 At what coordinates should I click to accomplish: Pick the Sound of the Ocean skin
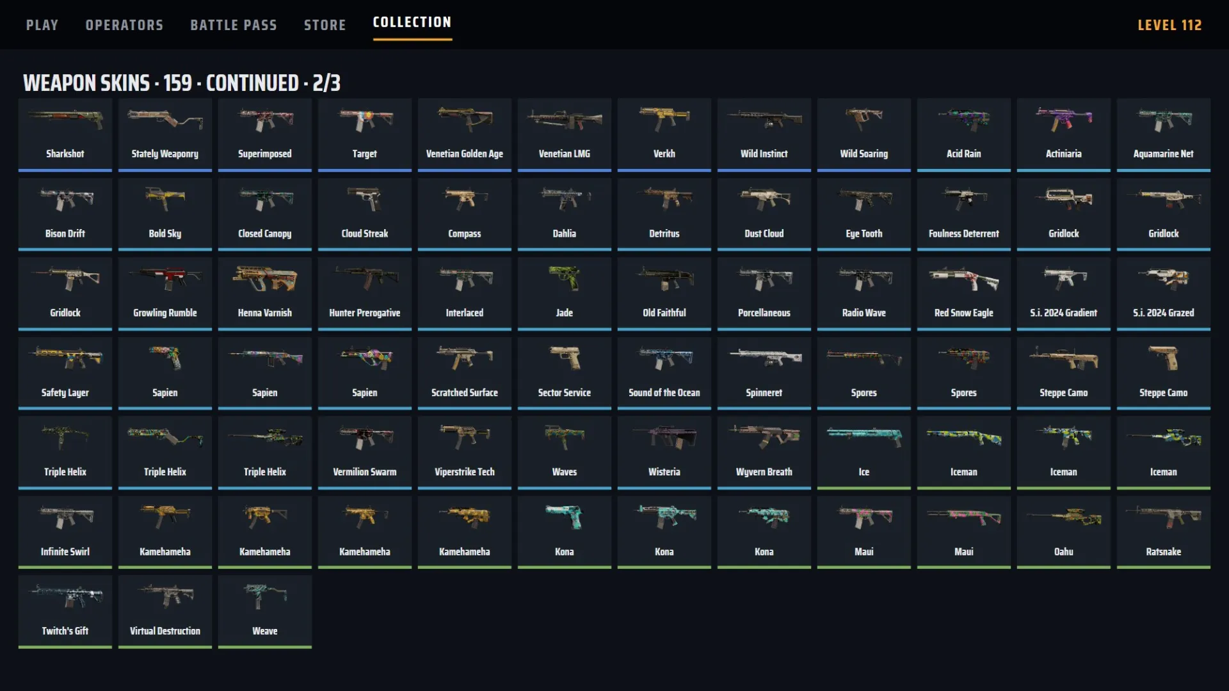(x=664, y=373)
